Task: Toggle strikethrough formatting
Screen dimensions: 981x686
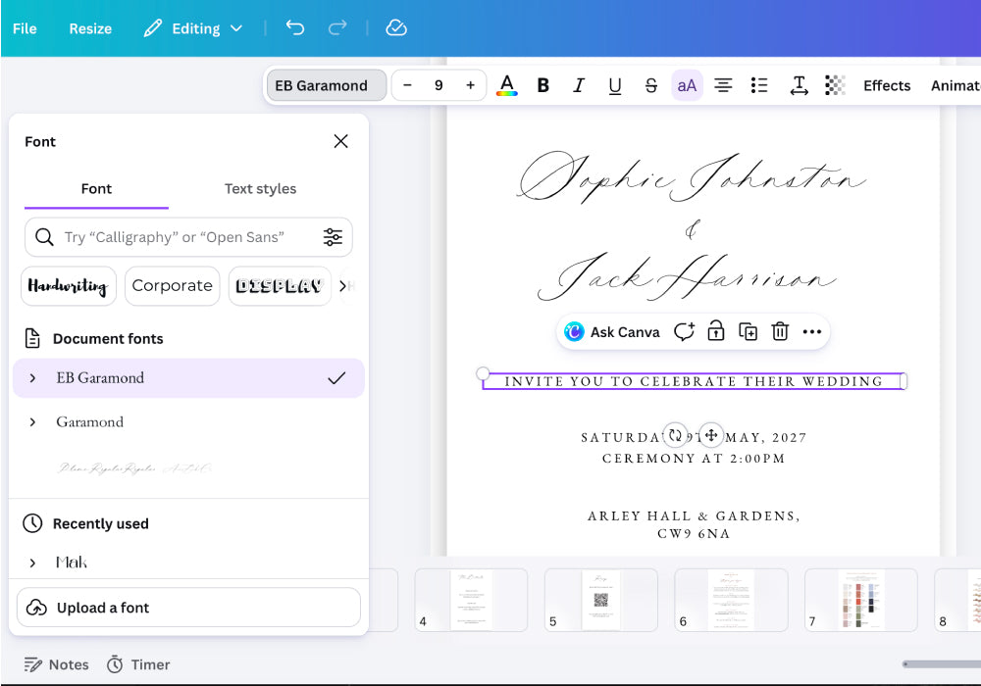Action: point(650,85)
